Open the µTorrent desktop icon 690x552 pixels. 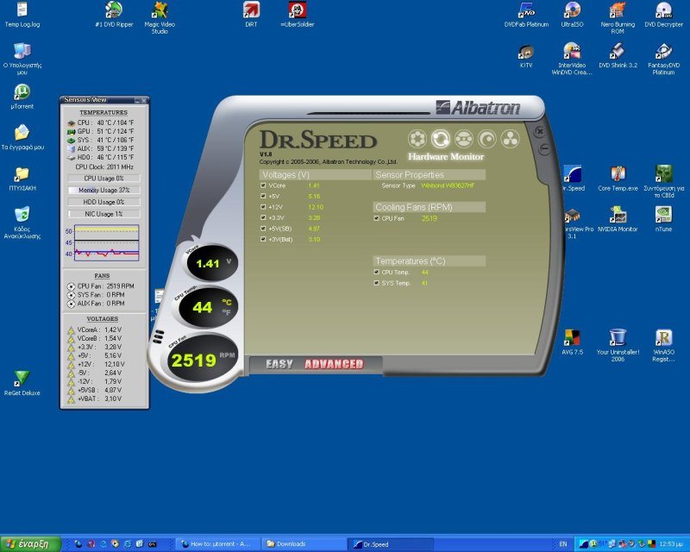[22, 97]
